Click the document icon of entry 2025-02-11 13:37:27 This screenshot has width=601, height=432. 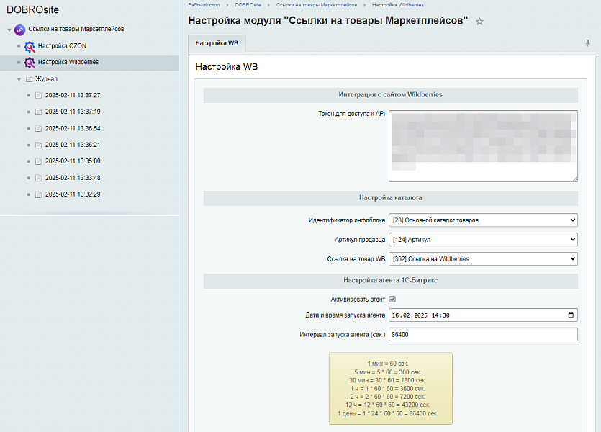[37, 95]
